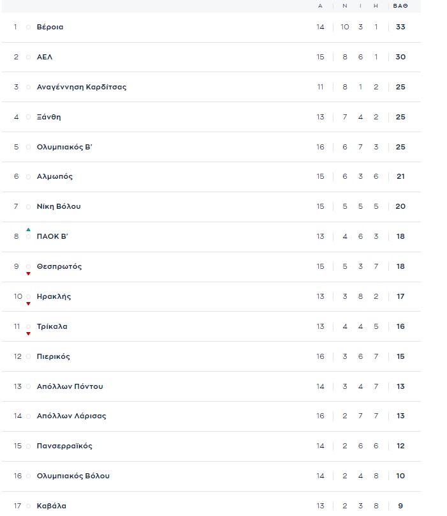The width and height of the screenshot is (447, 516).
Task: Open the Νίκη Βόλου team link
Action: pos(59,207)
